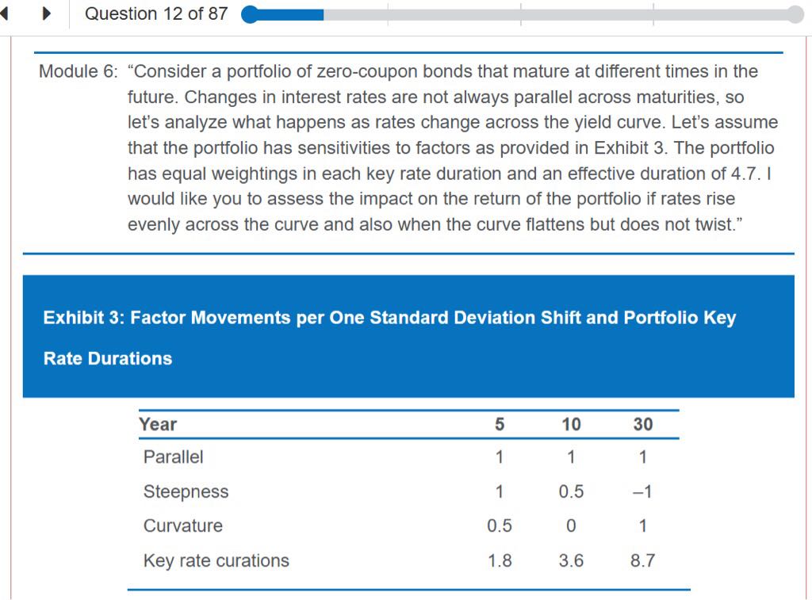Click the blue start knob of progress bar
The height and width of the screenshot is (600, 812).
(x=250, y=15)
